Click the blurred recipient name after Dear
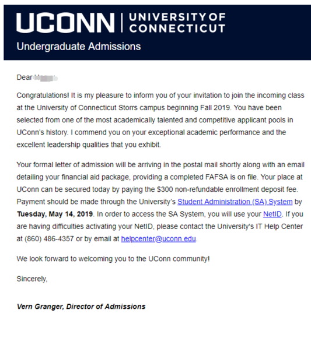The image size is (311, 338). pos(46,78)
